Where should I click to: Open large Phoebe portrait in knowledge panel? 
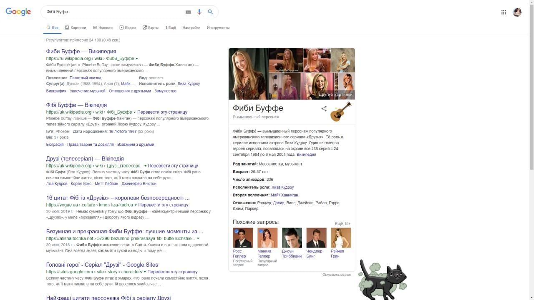click(x=248, y=74)
